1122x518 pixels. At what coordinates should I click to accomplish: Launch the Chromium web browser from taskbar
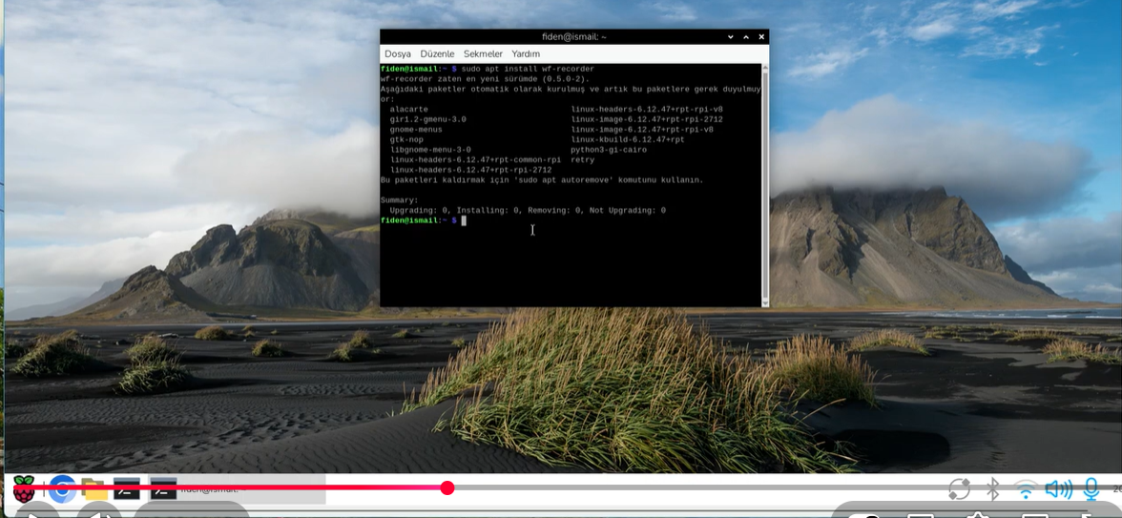[x=62, y=489]
